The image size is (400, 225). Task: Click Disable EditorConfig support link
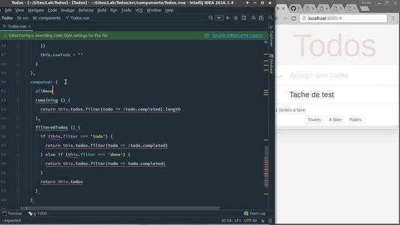(237, 36)
